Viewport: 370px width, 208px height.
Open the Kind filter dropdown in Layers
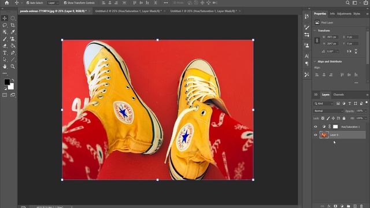[x=324, y=103]
